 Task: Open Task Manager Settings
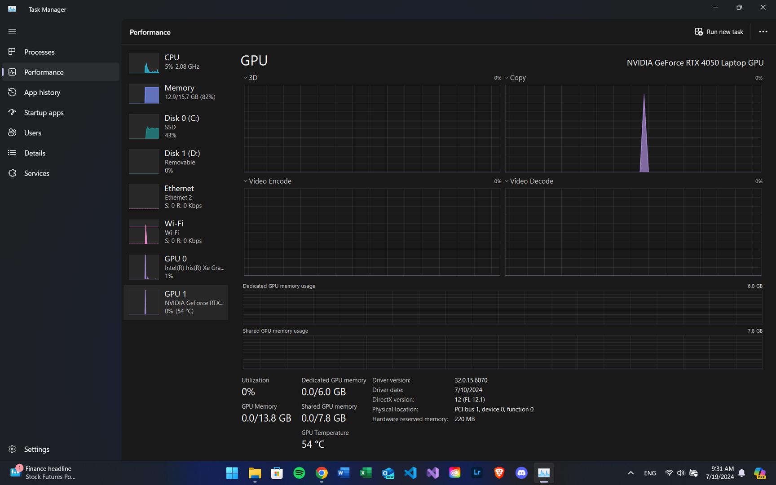36,450
